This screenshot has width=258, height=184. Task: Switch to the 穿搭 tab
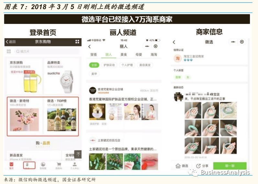click(94, 55)
